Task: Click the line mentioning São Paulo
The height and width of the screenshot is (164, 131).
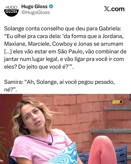Action: 65,52
